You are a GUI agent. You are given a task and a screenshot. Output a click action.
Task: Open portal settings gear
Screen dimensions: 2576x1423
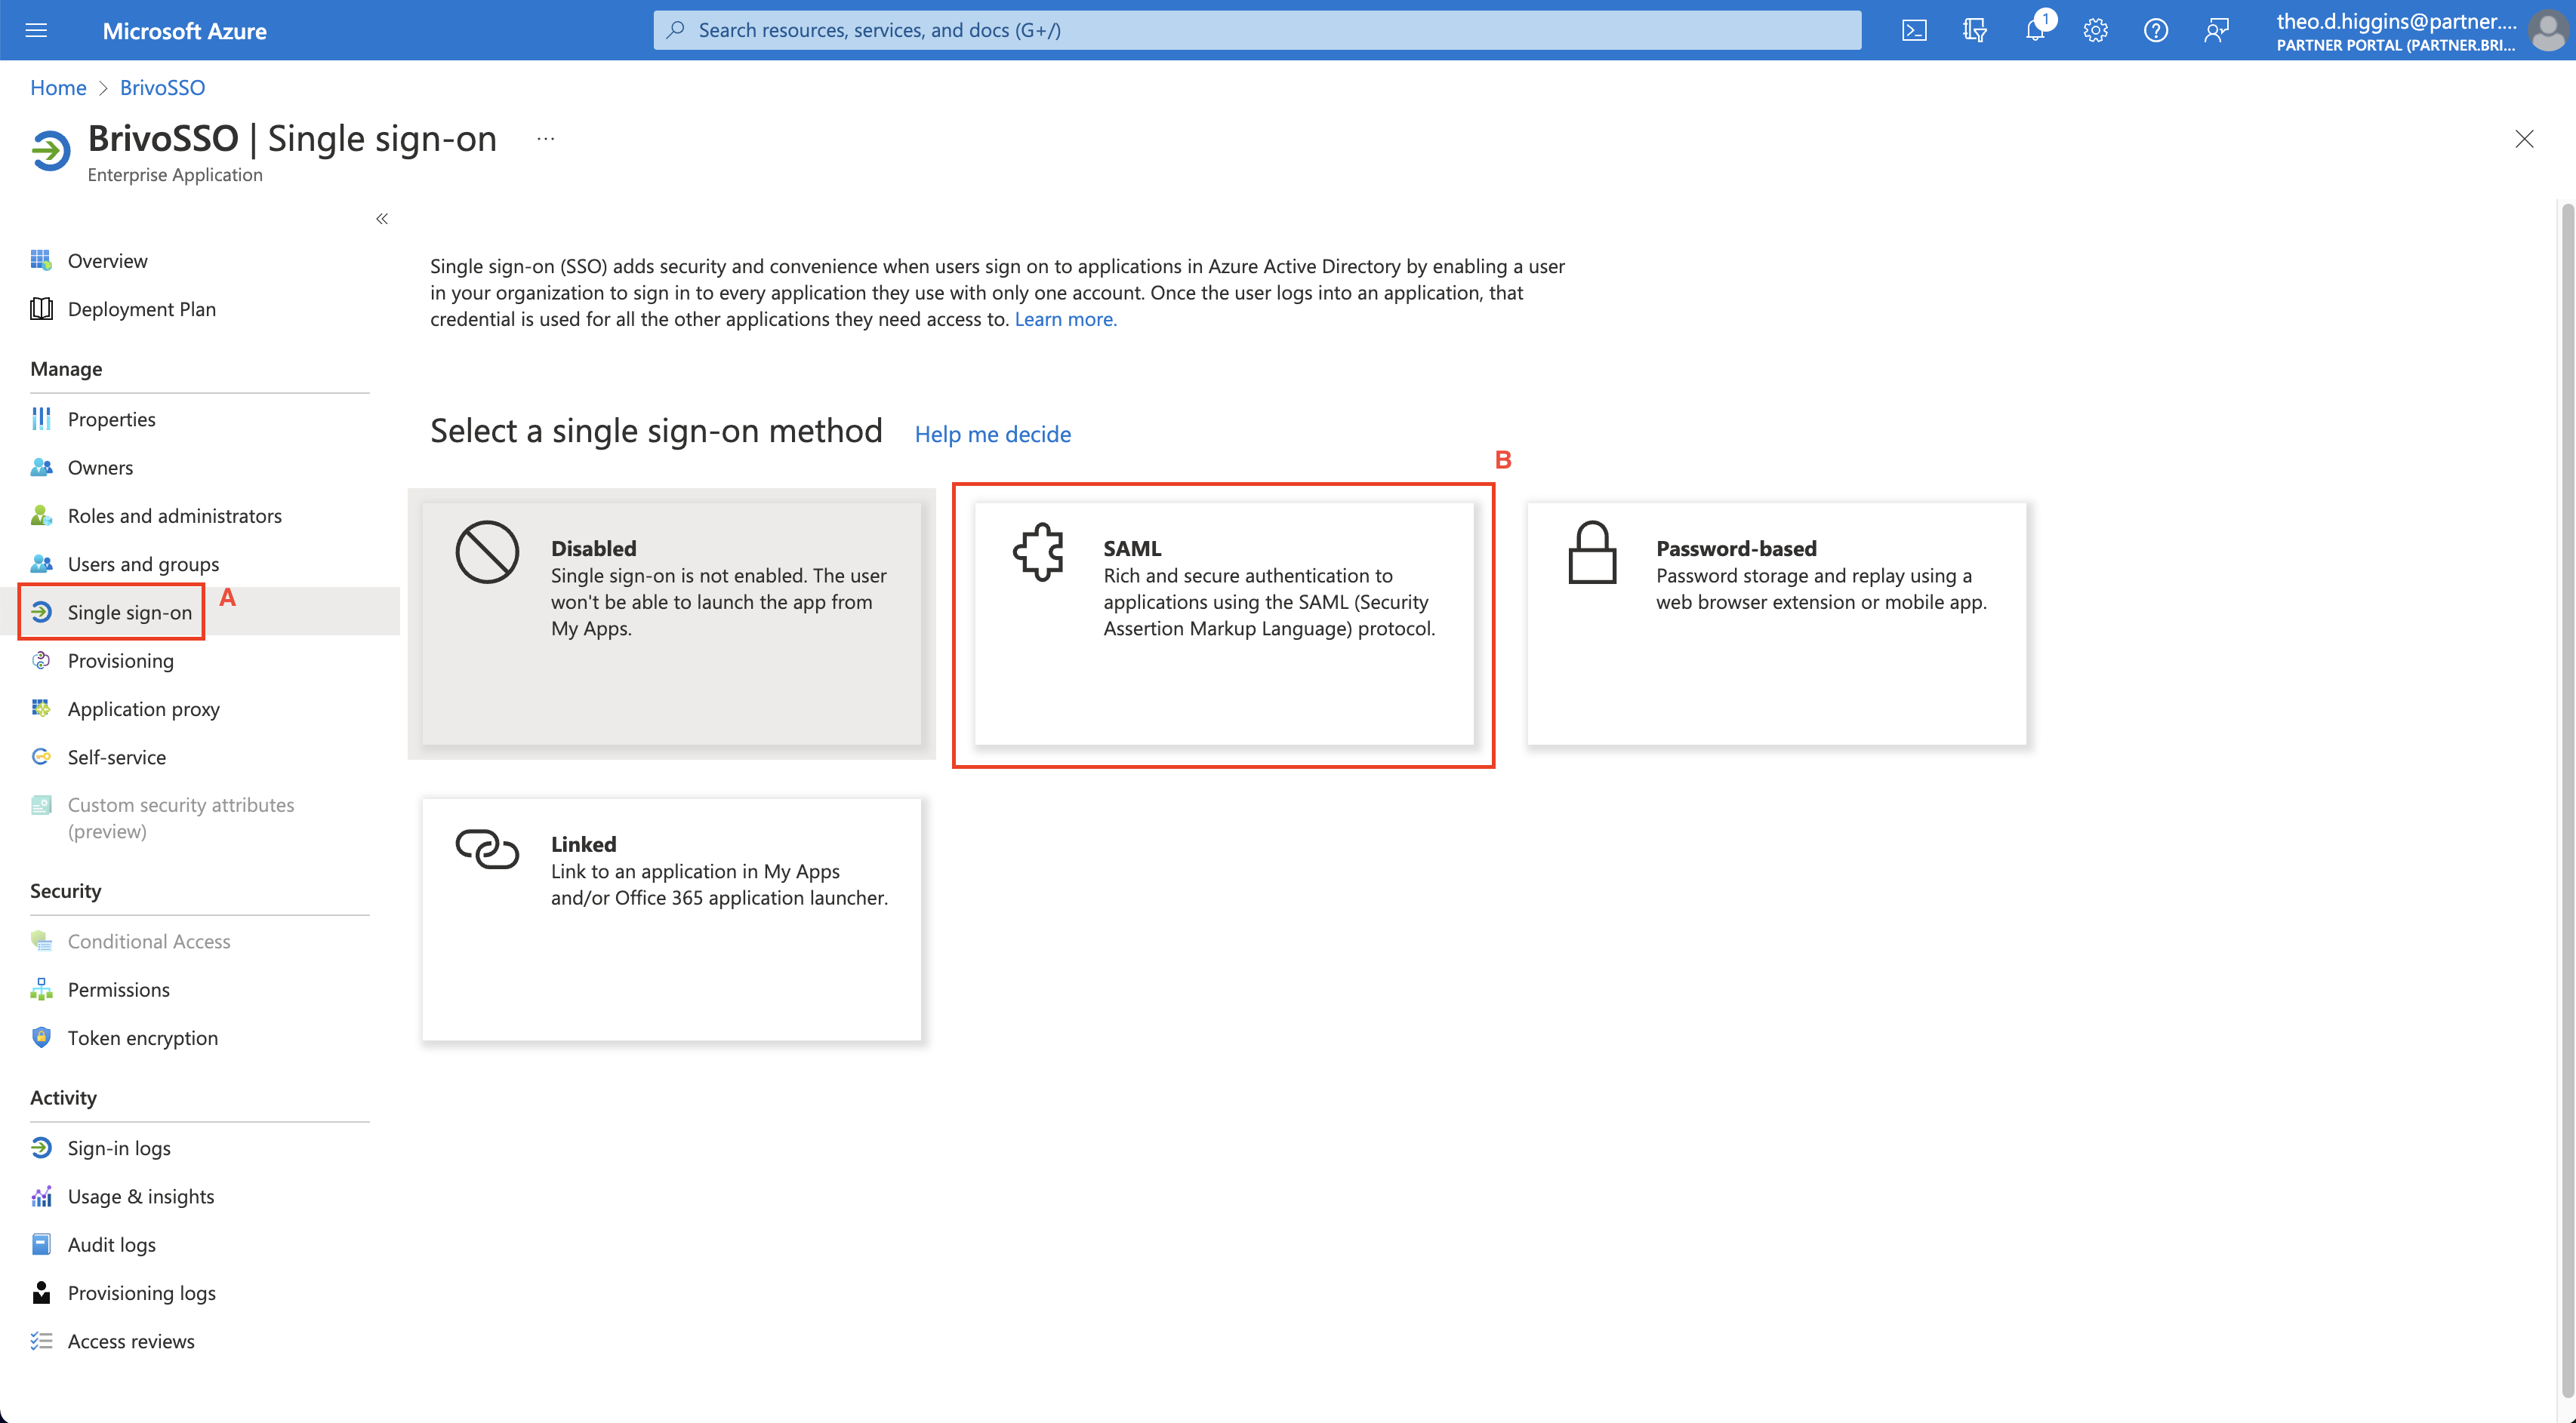point(2095,30)
